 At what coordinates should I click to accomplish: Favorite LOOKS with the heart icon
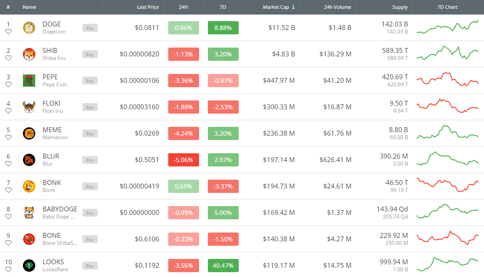(8, 269)
